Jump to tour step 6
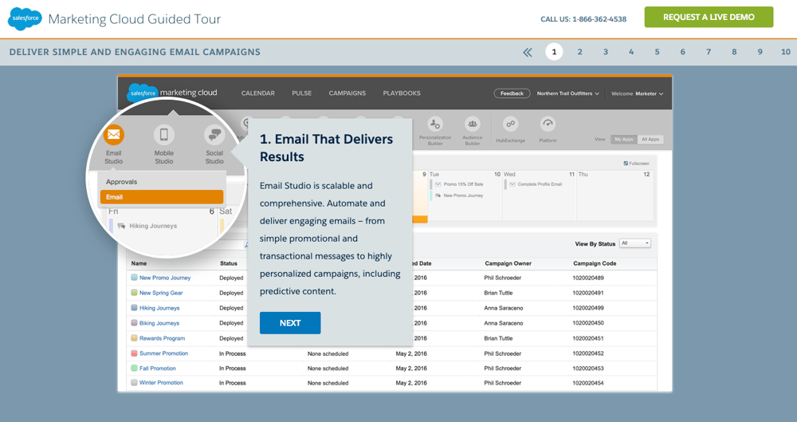 pyautogui.click(x=683, y=52)
